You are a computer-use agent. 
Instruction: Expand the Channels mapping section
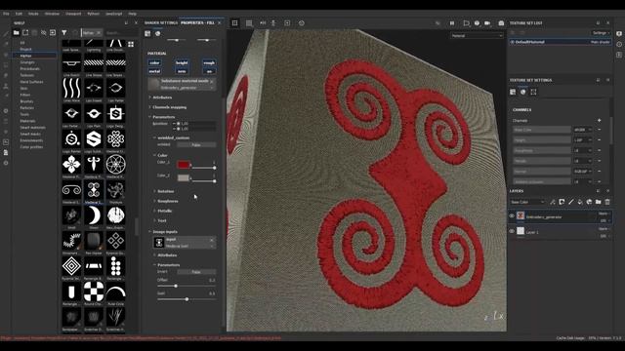pyautogui.click(x=169, y=107)
